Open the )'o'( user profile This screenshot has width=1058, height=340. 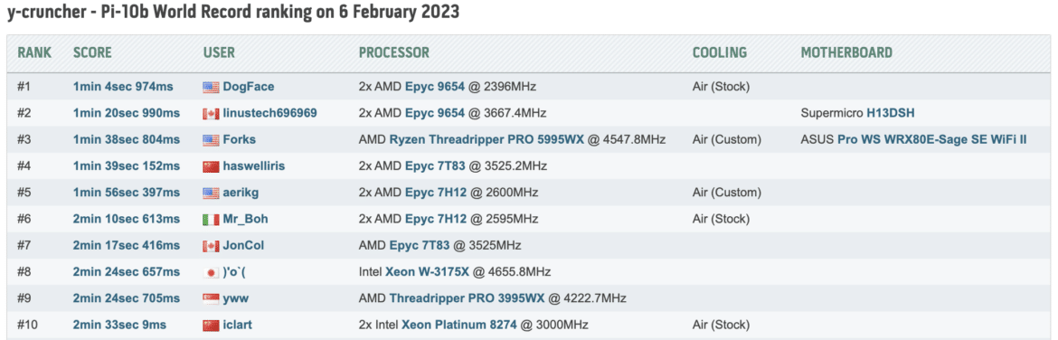tap(235, 272)
